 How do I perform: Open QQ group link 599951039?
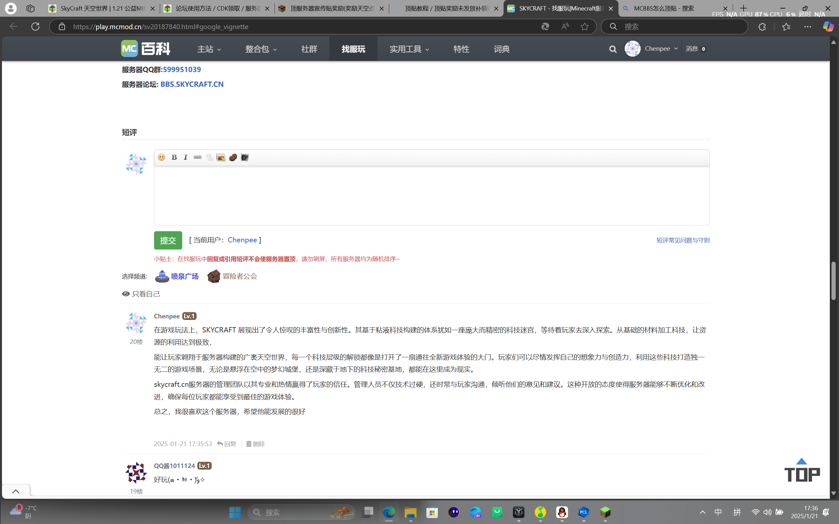pyautogui.click(x=182, y=69)
